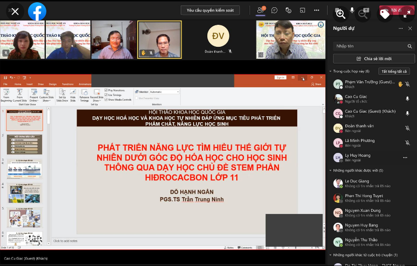
Task: Click the 'Nhập tên' search field
Action: pos(369,46)
